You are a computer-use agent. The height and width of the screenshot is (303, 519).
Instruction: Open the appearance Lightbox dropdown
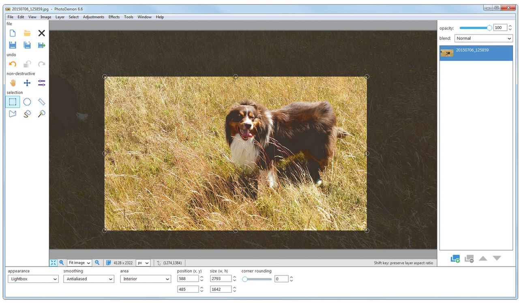33,279
